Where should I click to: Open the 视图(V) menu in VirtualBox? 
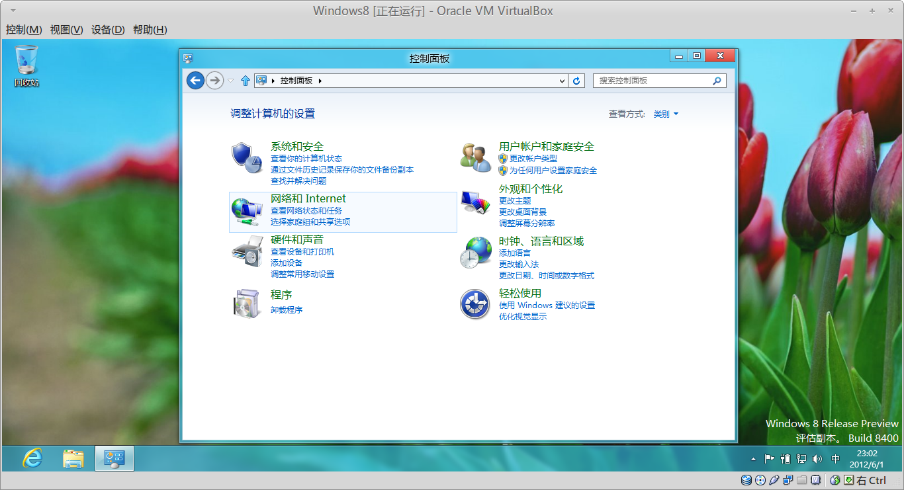tap(67, 30)
